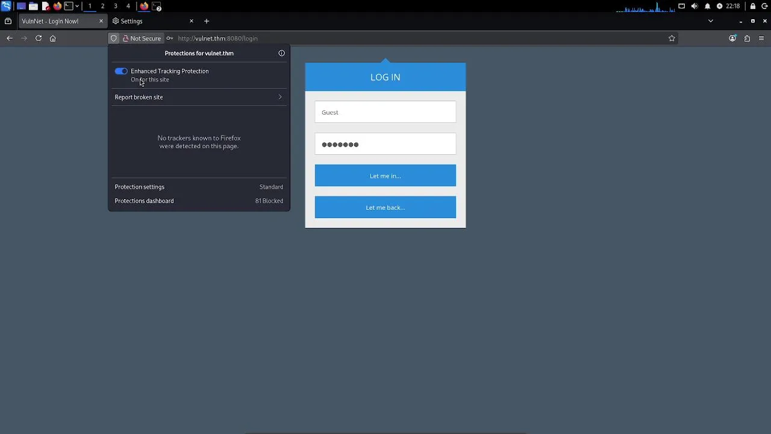Open the Extensions puzzle icon
Image resolution: width=771 pixels, height=434 pixels.
click(748, 38)
